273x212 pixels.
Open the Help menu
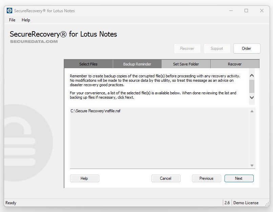click(x=25, y=20)
